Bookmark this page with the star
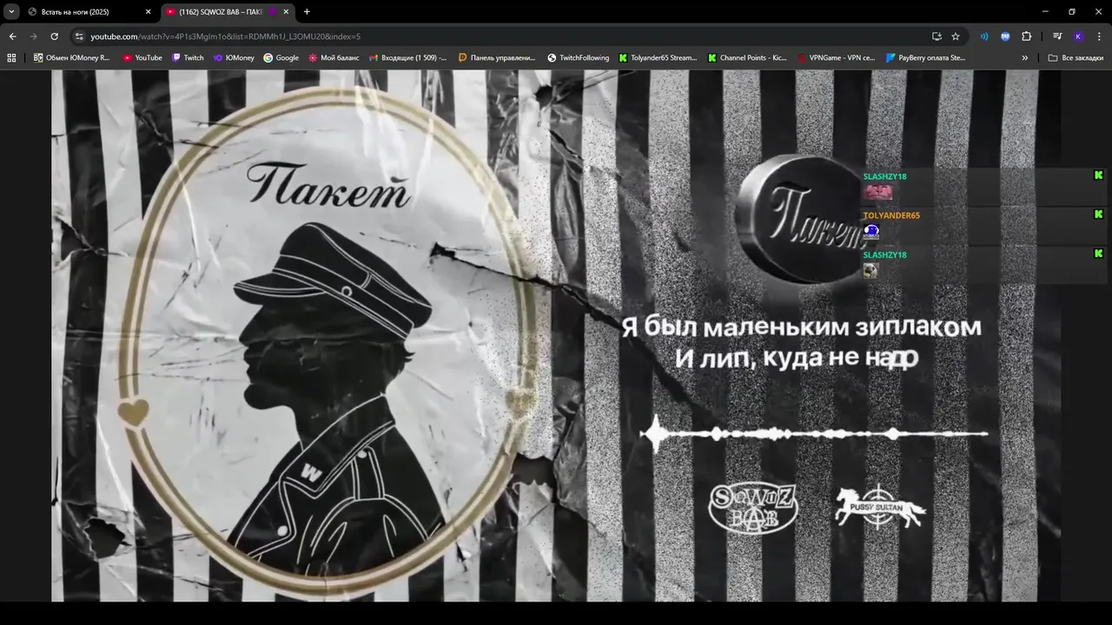 [x=956, y=36]
